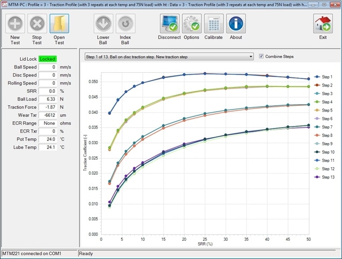This screenshot has width=342, height=259.
Task: Click the Step 3 legend marker
Action: (x=317, y=93)
